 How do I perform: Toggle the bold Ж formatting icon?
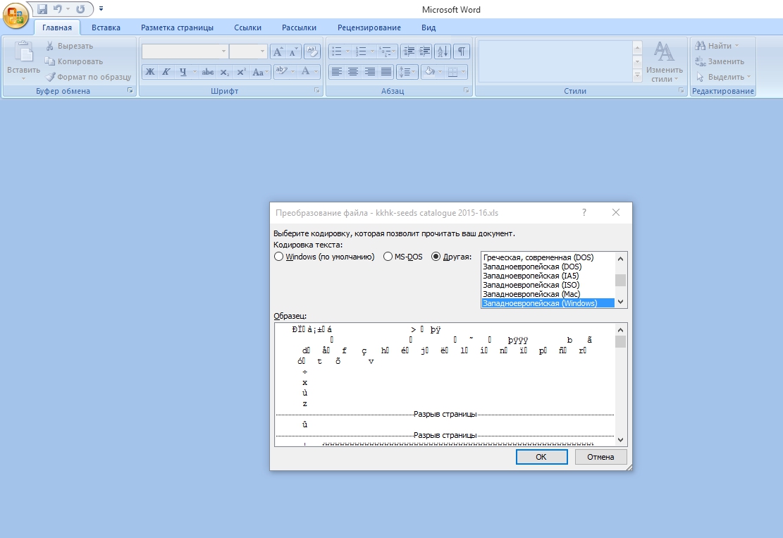click(x=150, y=72)
